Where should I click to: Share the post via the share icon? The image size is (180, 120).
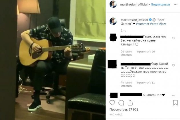(x=130, y=103)
